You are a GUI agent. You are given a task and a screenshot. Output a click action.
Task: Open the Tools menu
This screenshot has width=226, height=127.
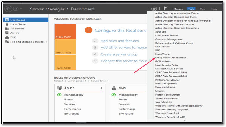[191, 9]
